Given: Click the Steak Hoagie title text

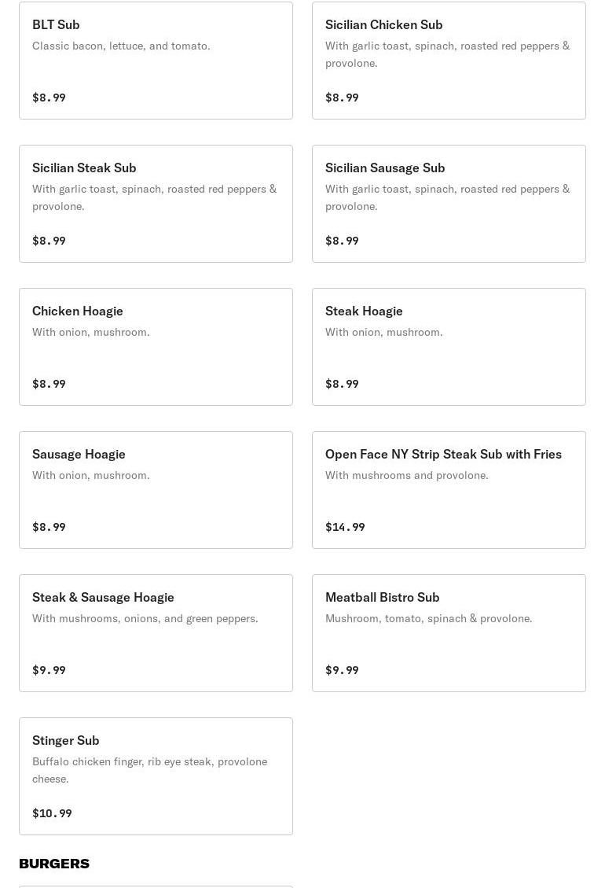Looking at the screenshot, I should coord(364,311).
